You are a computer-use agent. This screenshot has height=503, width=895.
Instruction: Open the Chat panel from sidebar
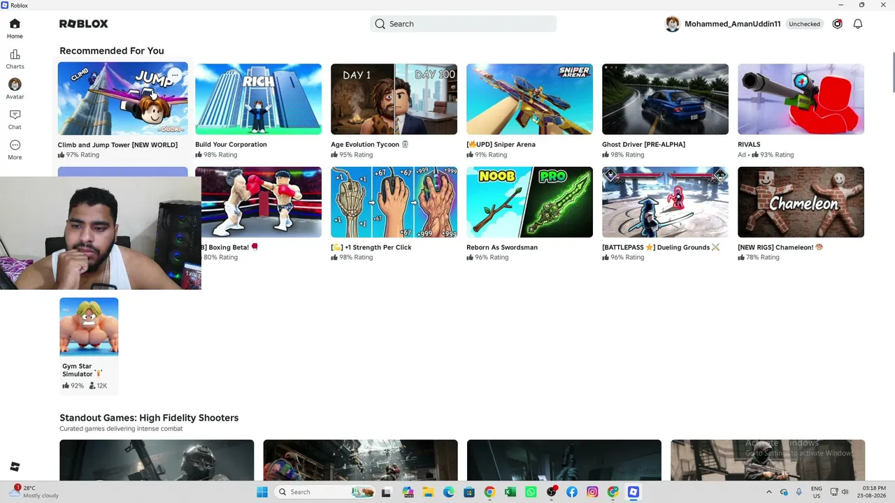click(x=15, y=119)
